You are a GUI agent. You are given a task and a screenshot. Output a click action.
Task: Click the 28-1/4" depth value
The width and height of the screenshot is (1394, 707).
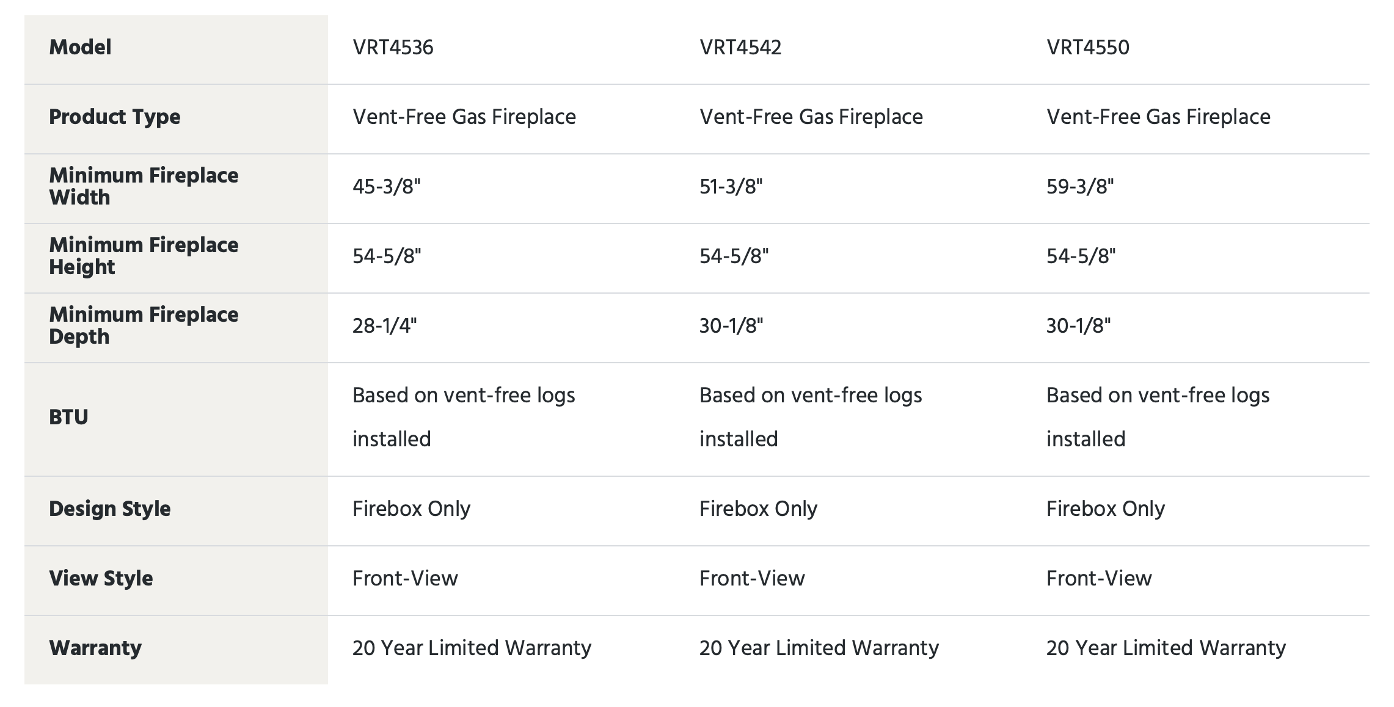click(385, 326)
